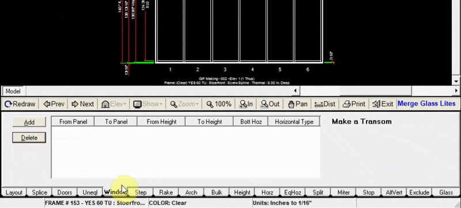Switch to the EqHoz tab
This screenshot has width=461, height=208.
click(293, 192)
